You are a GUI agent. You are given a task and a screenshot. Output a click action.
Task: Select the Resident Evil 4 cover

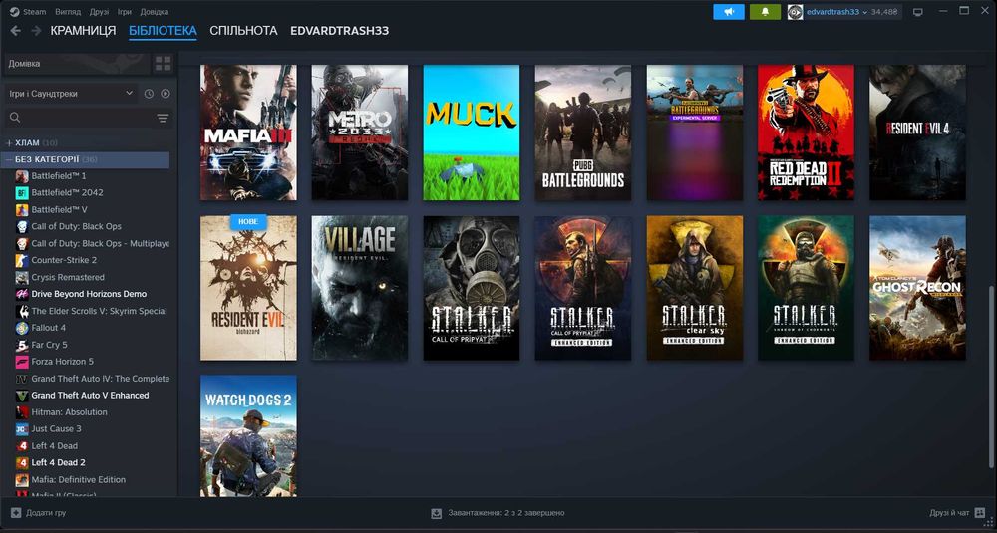[x=917, y=133]
